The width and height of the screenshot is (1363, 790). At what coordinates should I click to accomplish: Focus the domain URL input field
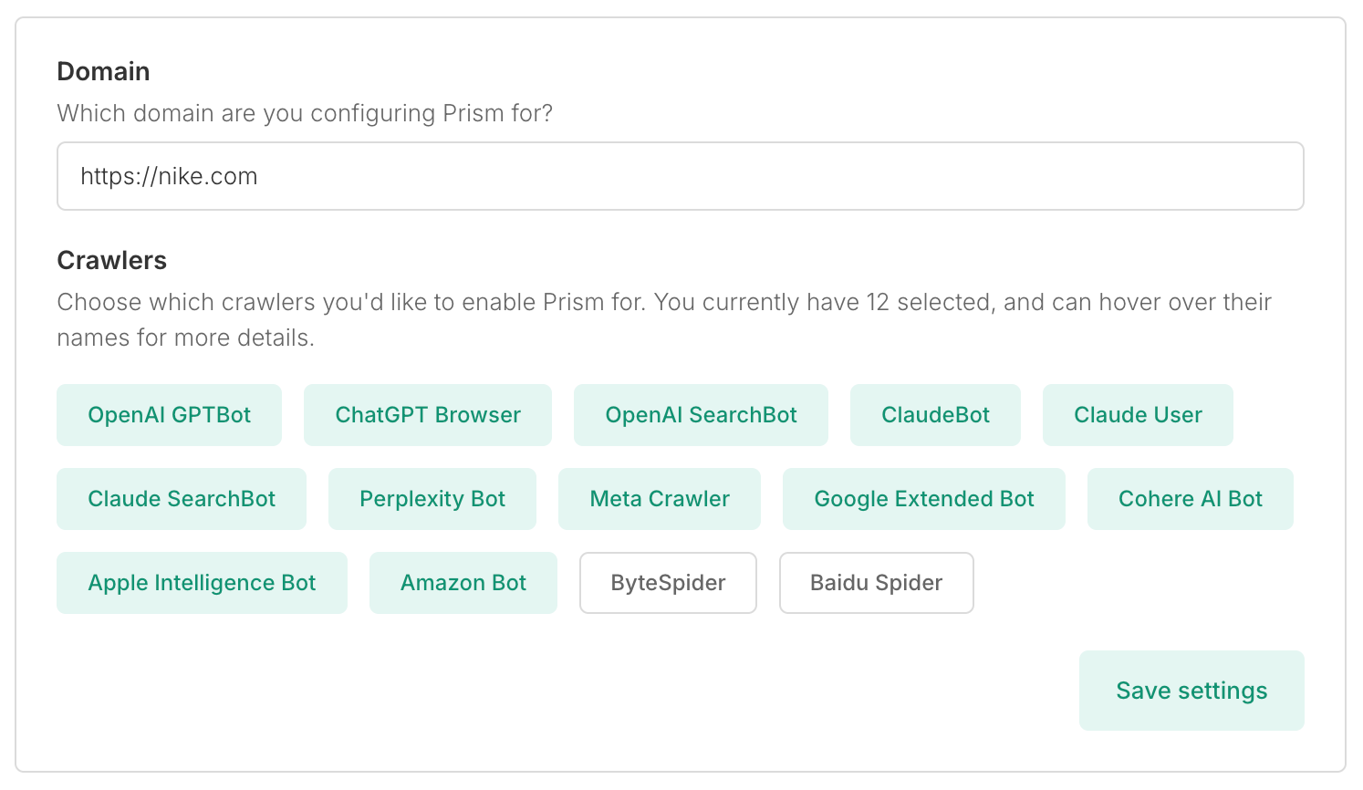tap(680, 176)
